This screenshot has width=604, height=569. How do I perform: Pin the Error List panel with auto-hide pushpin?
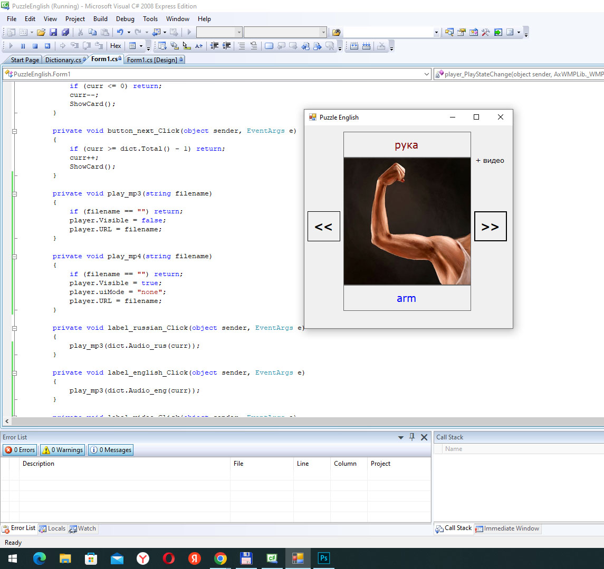click(412, 437)
